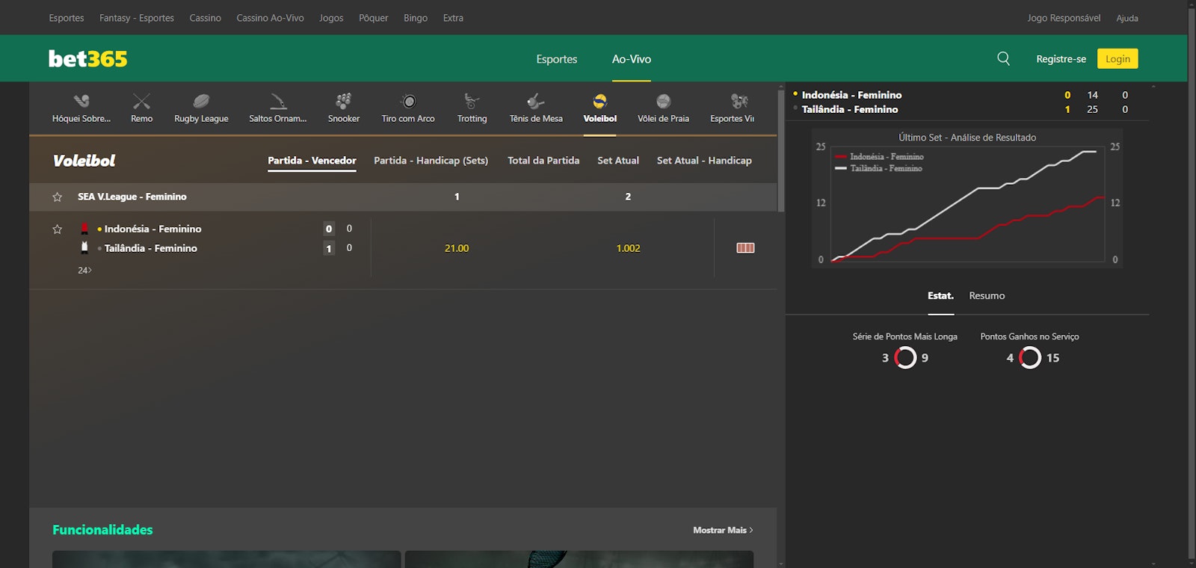Image resolution: width=1196 pixels, height=568 pixels.
Task: Switch to the Resumo tab
Action: point(987,296)
